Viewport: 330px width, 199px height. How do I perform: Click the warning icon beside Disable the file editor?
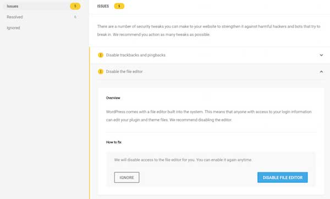coord(101,71)
